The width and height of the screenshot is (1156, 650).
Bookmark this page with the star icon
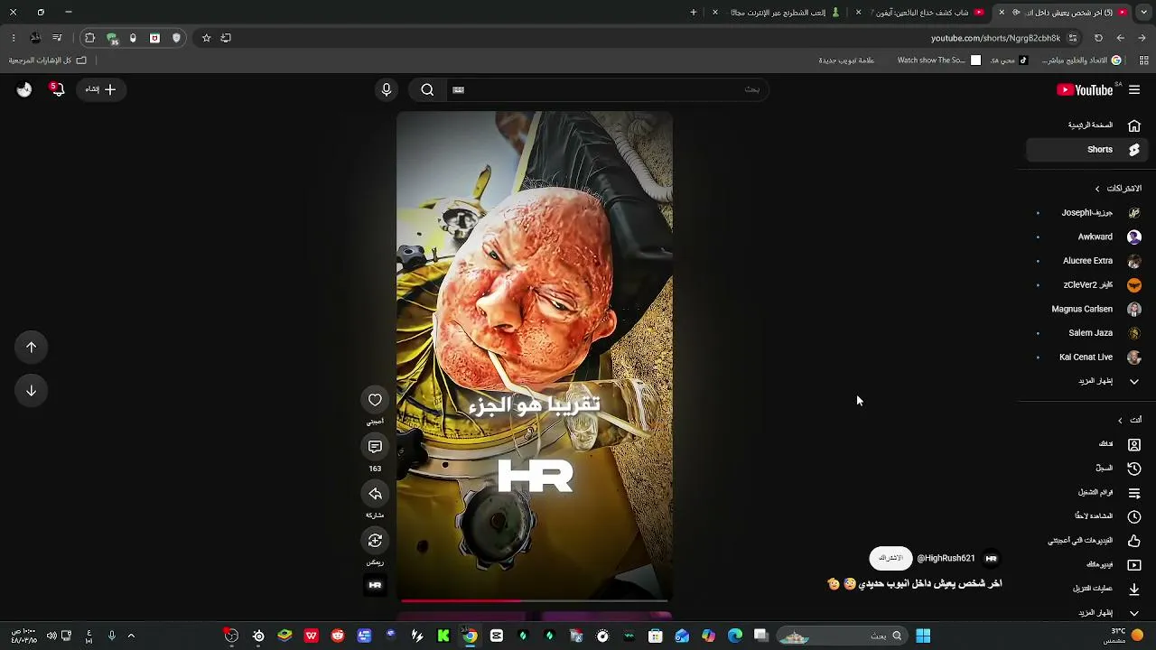click(206, 38)
